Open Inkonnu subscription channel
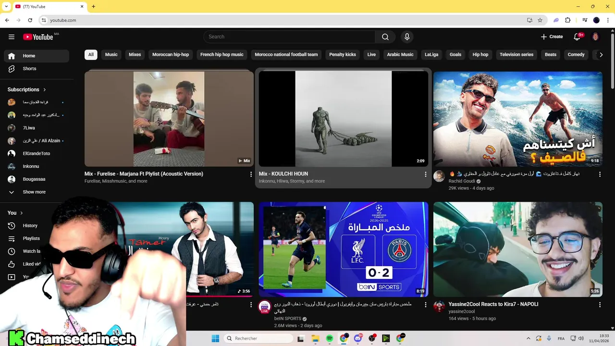The width and height of the screenshot is (615, 346). pos(37,166)
